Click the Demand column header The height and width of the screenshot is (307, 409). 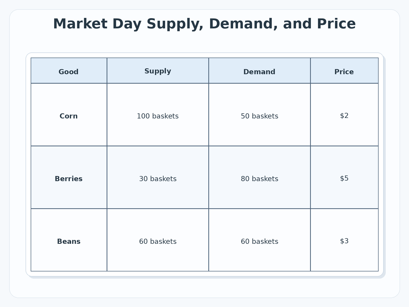click(259, 71)
